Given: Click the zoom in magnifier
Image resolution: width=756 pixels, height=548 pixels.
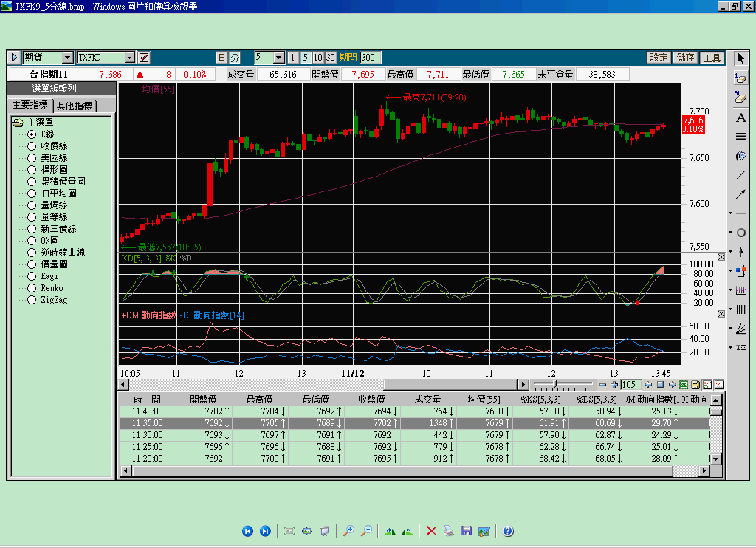Looking at the screenshot, I should pos(348,531).
